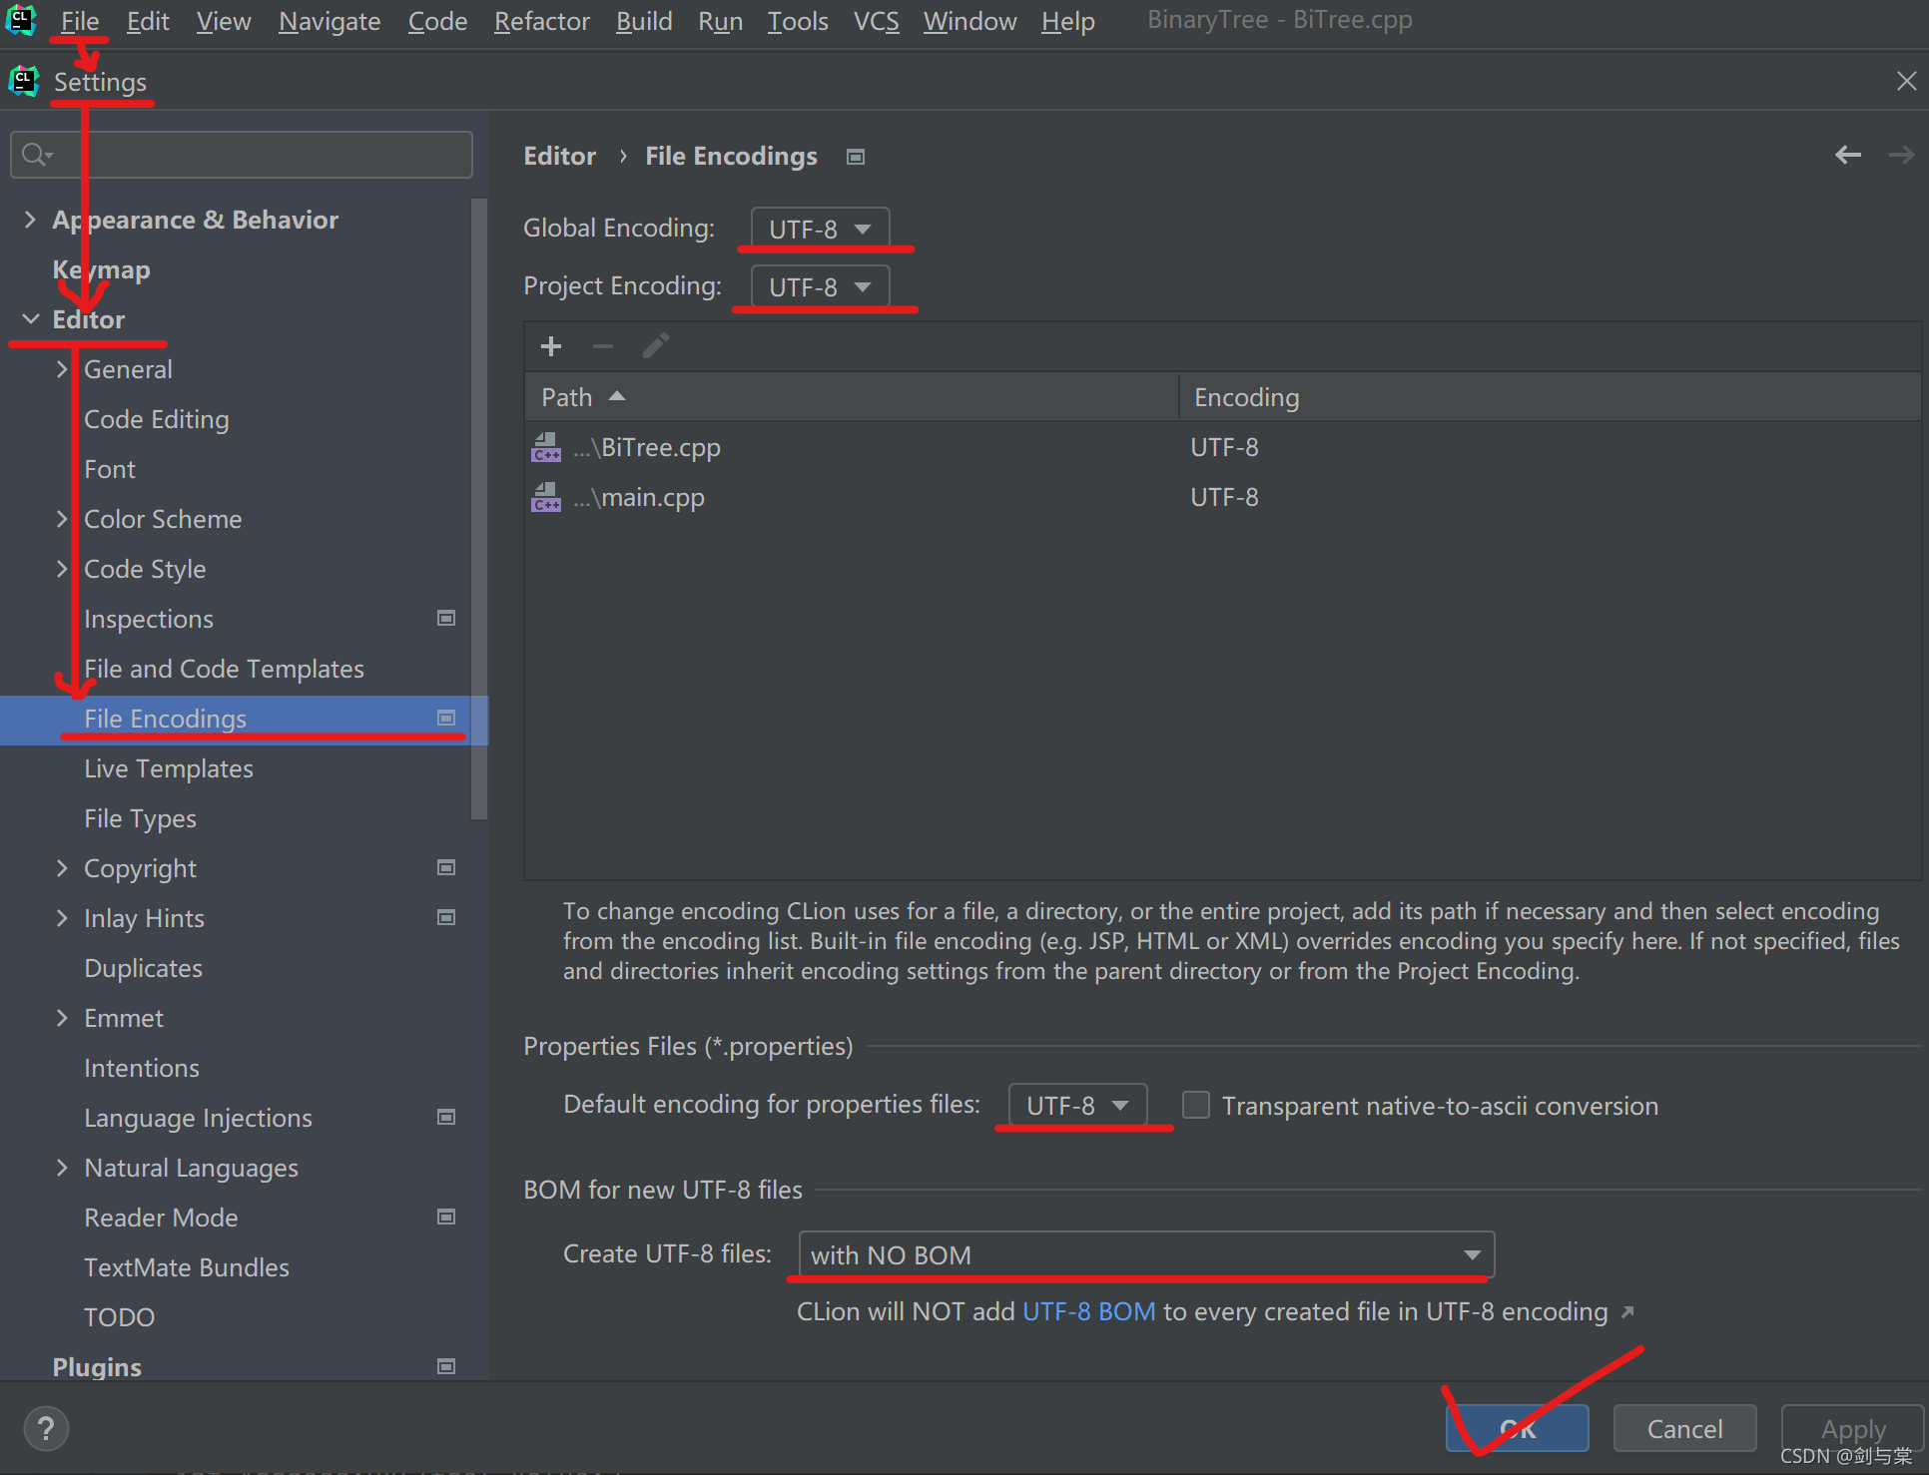The height and width of the screenshot is (1475, 1929).
Task: Click the settings tree scrollbar
Action: 478,509
